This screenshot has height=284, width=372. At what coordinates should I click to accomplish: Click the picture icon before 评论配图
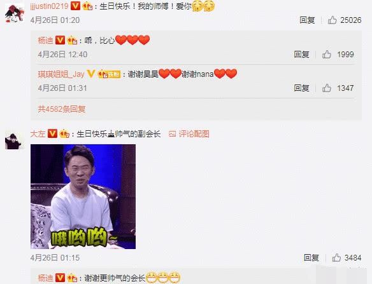(x=172, y=134)
